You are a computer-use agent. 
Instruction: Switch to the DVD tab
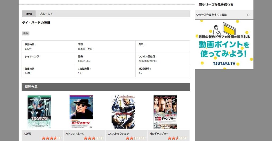pyautogui.click(x=29, y=14)
